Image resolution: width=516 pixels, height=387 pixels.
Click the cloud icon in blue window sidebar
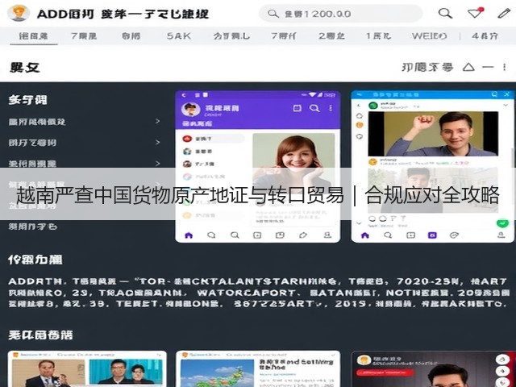click(360, 136)
